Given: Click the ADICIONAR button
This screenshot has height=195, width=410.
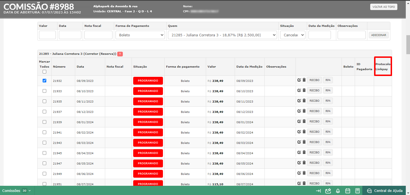Looking at the screenshot, I should pos(379,35).
